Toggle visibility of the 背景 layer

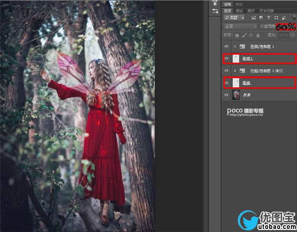226,95
